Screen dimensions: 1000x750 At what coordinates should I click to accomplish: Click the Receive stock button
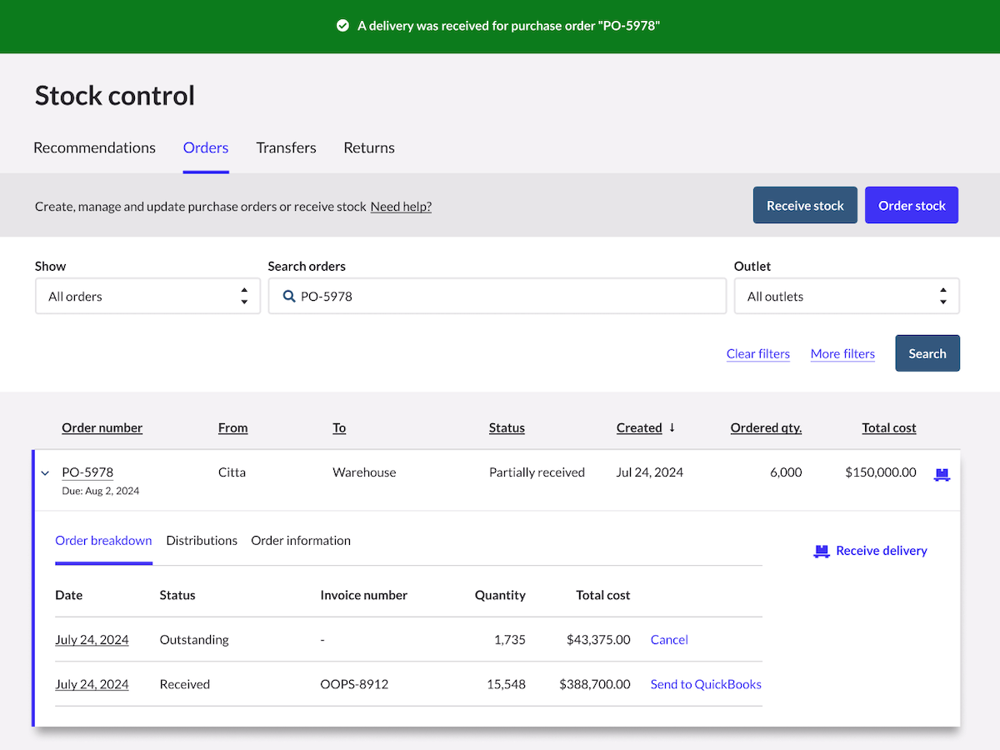tap(805, 205)
